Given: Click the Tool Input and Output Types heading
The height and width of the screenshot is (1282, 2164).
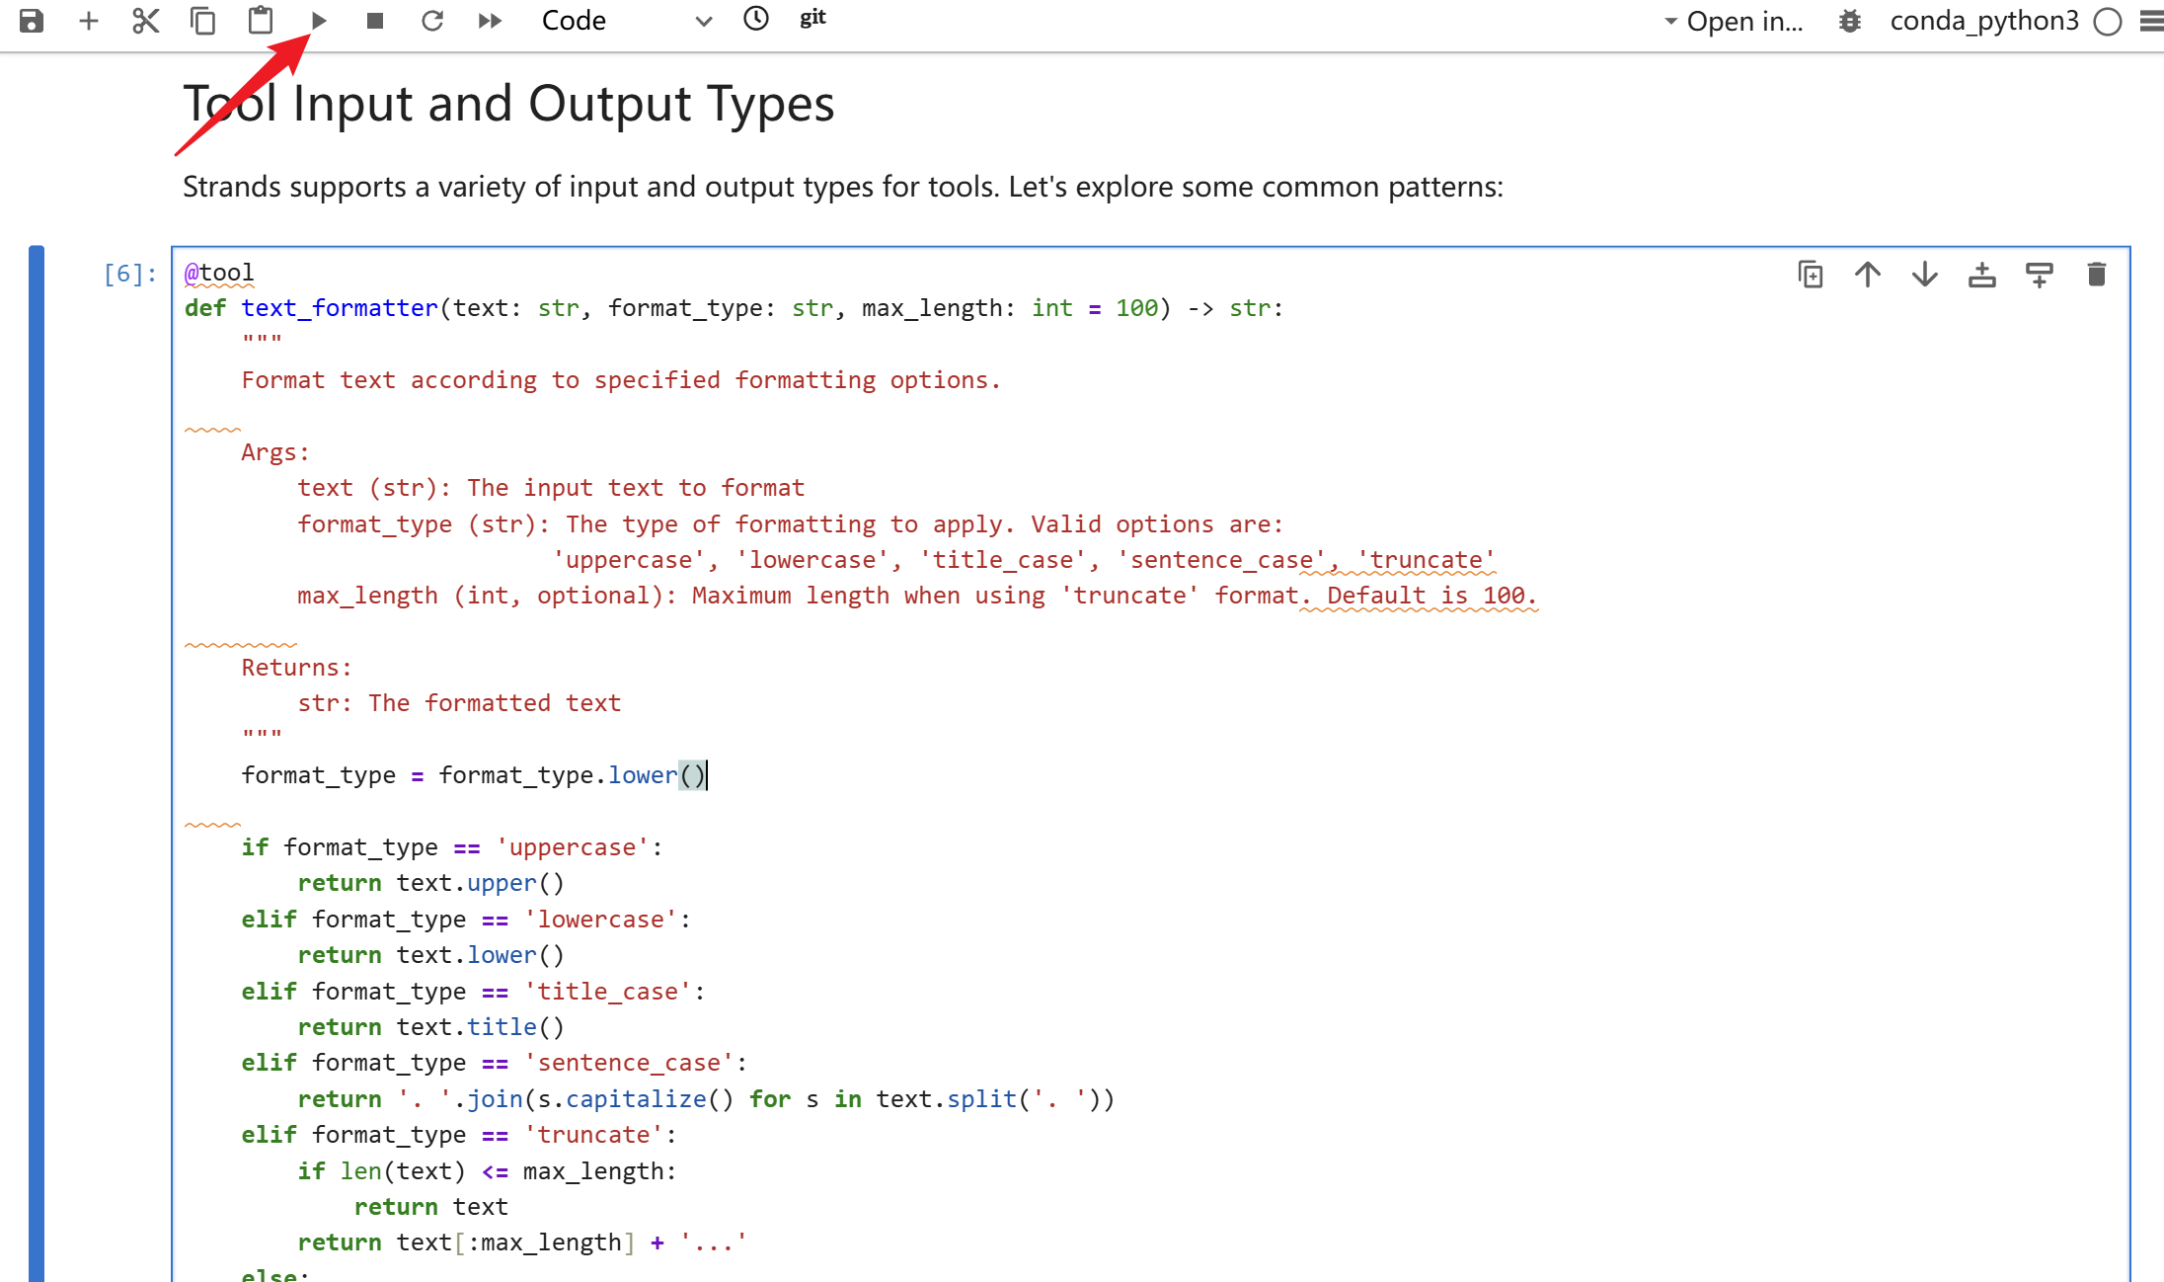Looking at the screenshot, I should [x=508, y=104].
